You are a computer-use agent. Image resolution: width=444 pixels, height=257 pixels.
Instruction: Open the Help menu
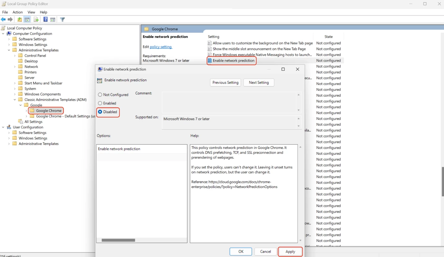[x=43, y=12]
